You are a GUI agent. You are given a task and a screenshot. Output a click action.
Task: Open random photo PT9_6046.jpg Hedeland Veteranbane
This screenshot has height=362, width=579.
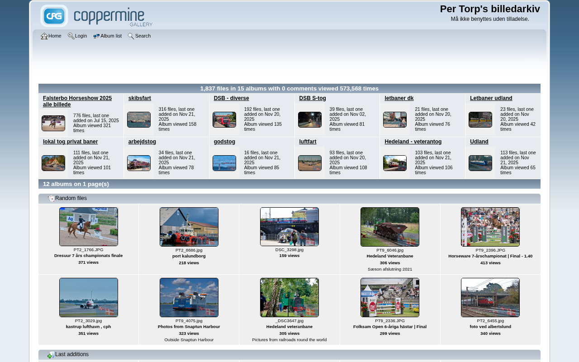coord(390,227)
